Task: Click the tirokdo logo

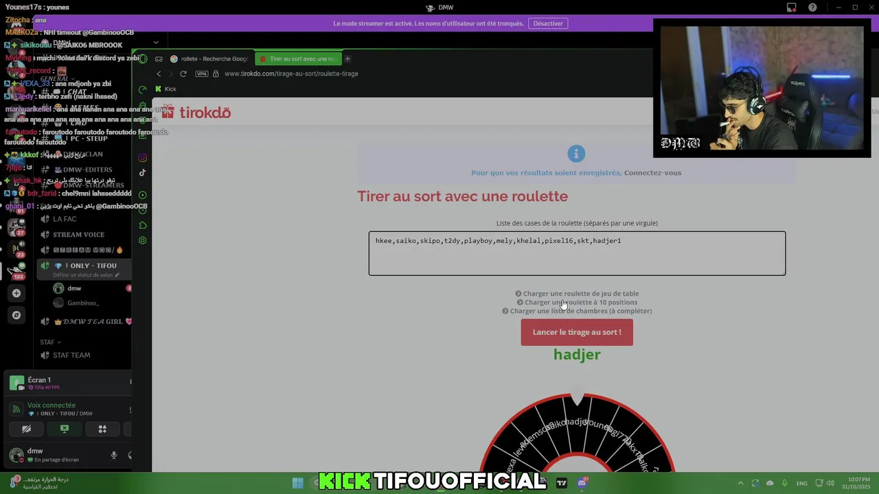Action: click(x=196, y=113)
